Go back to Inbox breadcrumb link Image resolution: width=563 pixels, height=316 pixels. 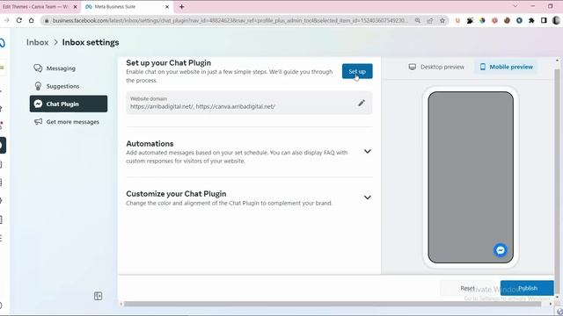[37, 42]
